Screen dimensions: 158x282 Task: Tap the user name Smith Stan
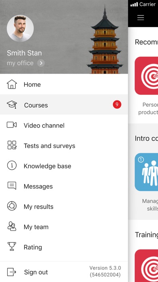pyautogui.click(x=24, y=53)
